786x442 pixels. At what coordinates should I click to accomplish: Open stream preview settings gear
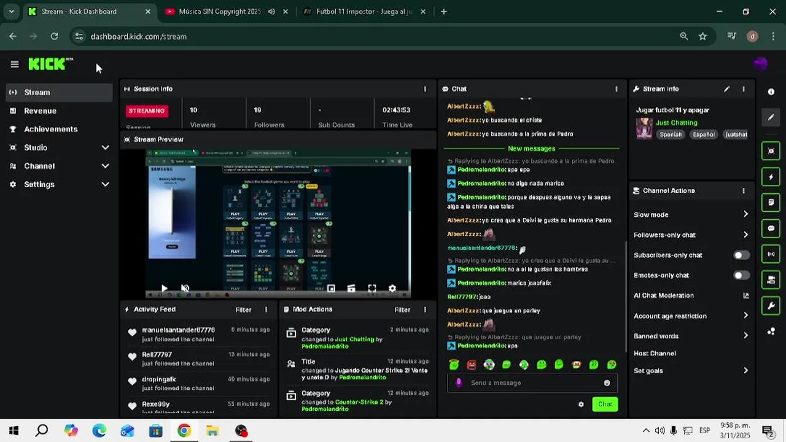tap(392, 289)
